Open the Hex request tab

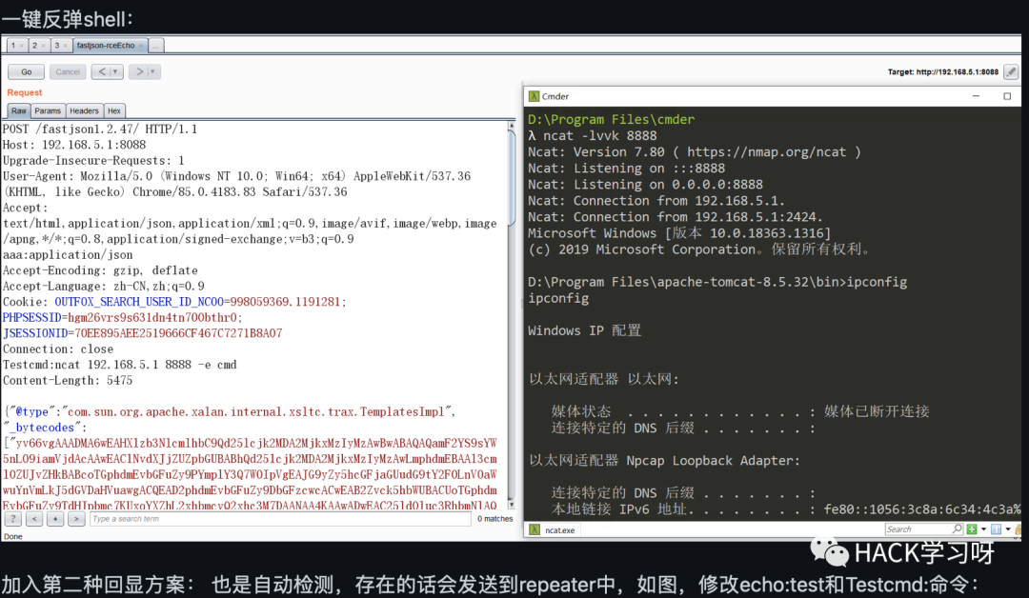[114, 110]
